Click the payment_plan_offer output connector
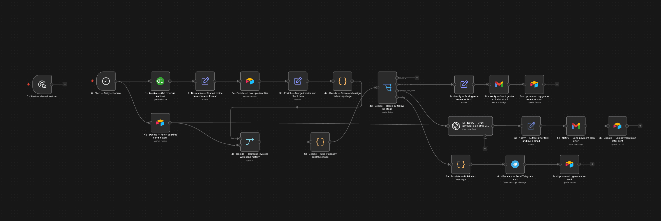The width and height of the screenshot is (661, 221). coord(397,90)
